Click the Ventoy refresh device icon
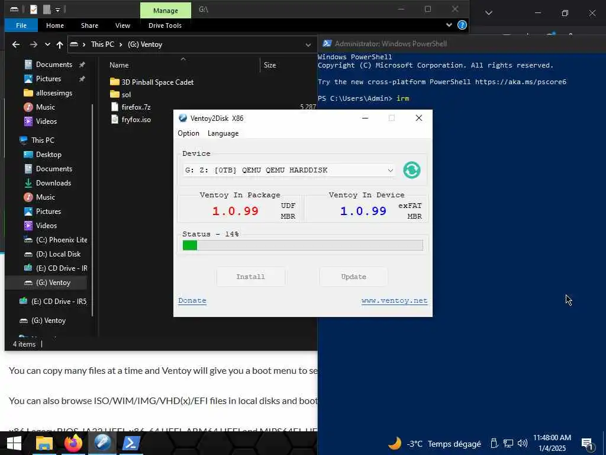Viewport: 606px width, 455px height. (412, 170)
